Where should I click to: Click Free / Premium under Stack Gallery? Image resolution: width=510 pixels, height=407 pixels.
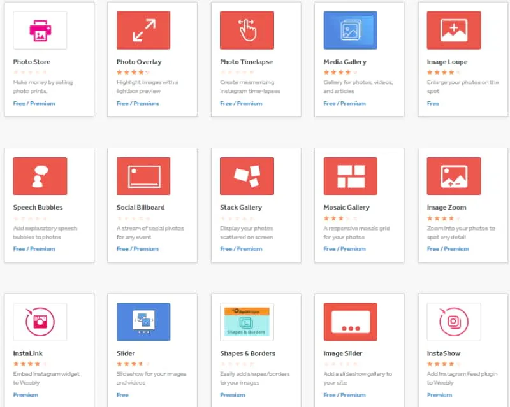pyautogui.click(x=241, y=249)
